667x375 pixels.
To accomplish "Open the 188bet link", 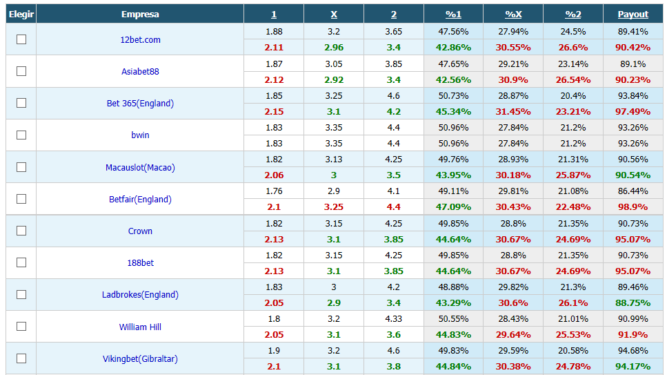I will click(x=141, y=263).
